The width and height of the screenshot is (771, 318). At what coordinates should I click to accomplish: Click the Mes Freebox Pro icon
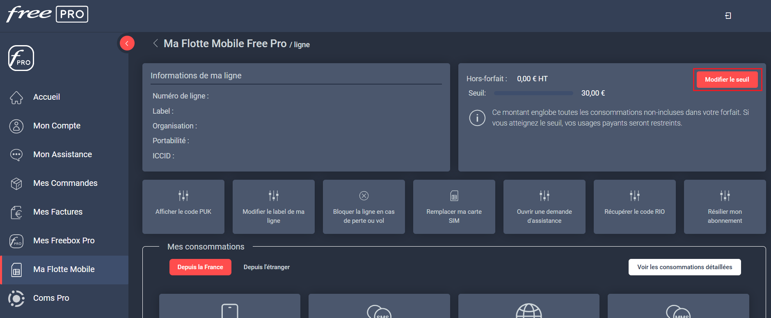tap(16, 241)
